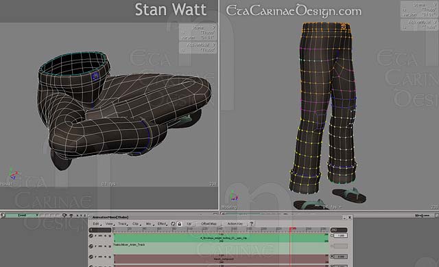Screen dimensions: 439x267
Task: Click the round track icon of Mixer_Anim_Track row
Action: click(x=91, y=246)
